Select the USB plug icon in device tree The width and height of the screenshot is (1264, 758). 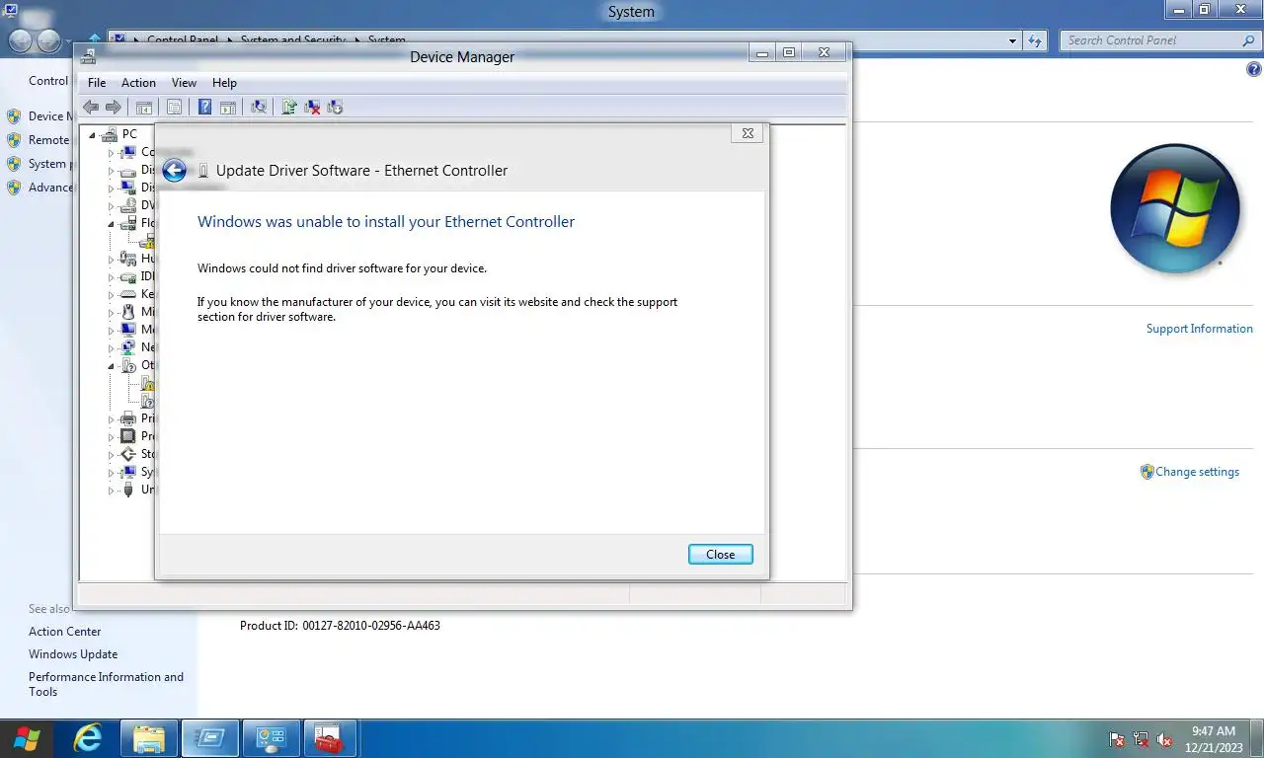click(127, 490)
